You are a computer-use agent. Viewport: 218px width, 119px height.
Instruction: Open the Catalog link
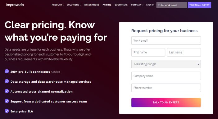(x=56, y=72)
